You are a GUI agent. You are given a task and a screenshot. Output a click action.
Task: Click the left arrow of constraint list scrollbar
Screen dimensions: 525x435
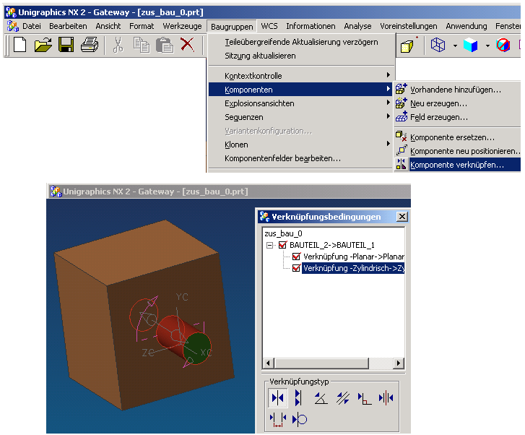(268, 363)
